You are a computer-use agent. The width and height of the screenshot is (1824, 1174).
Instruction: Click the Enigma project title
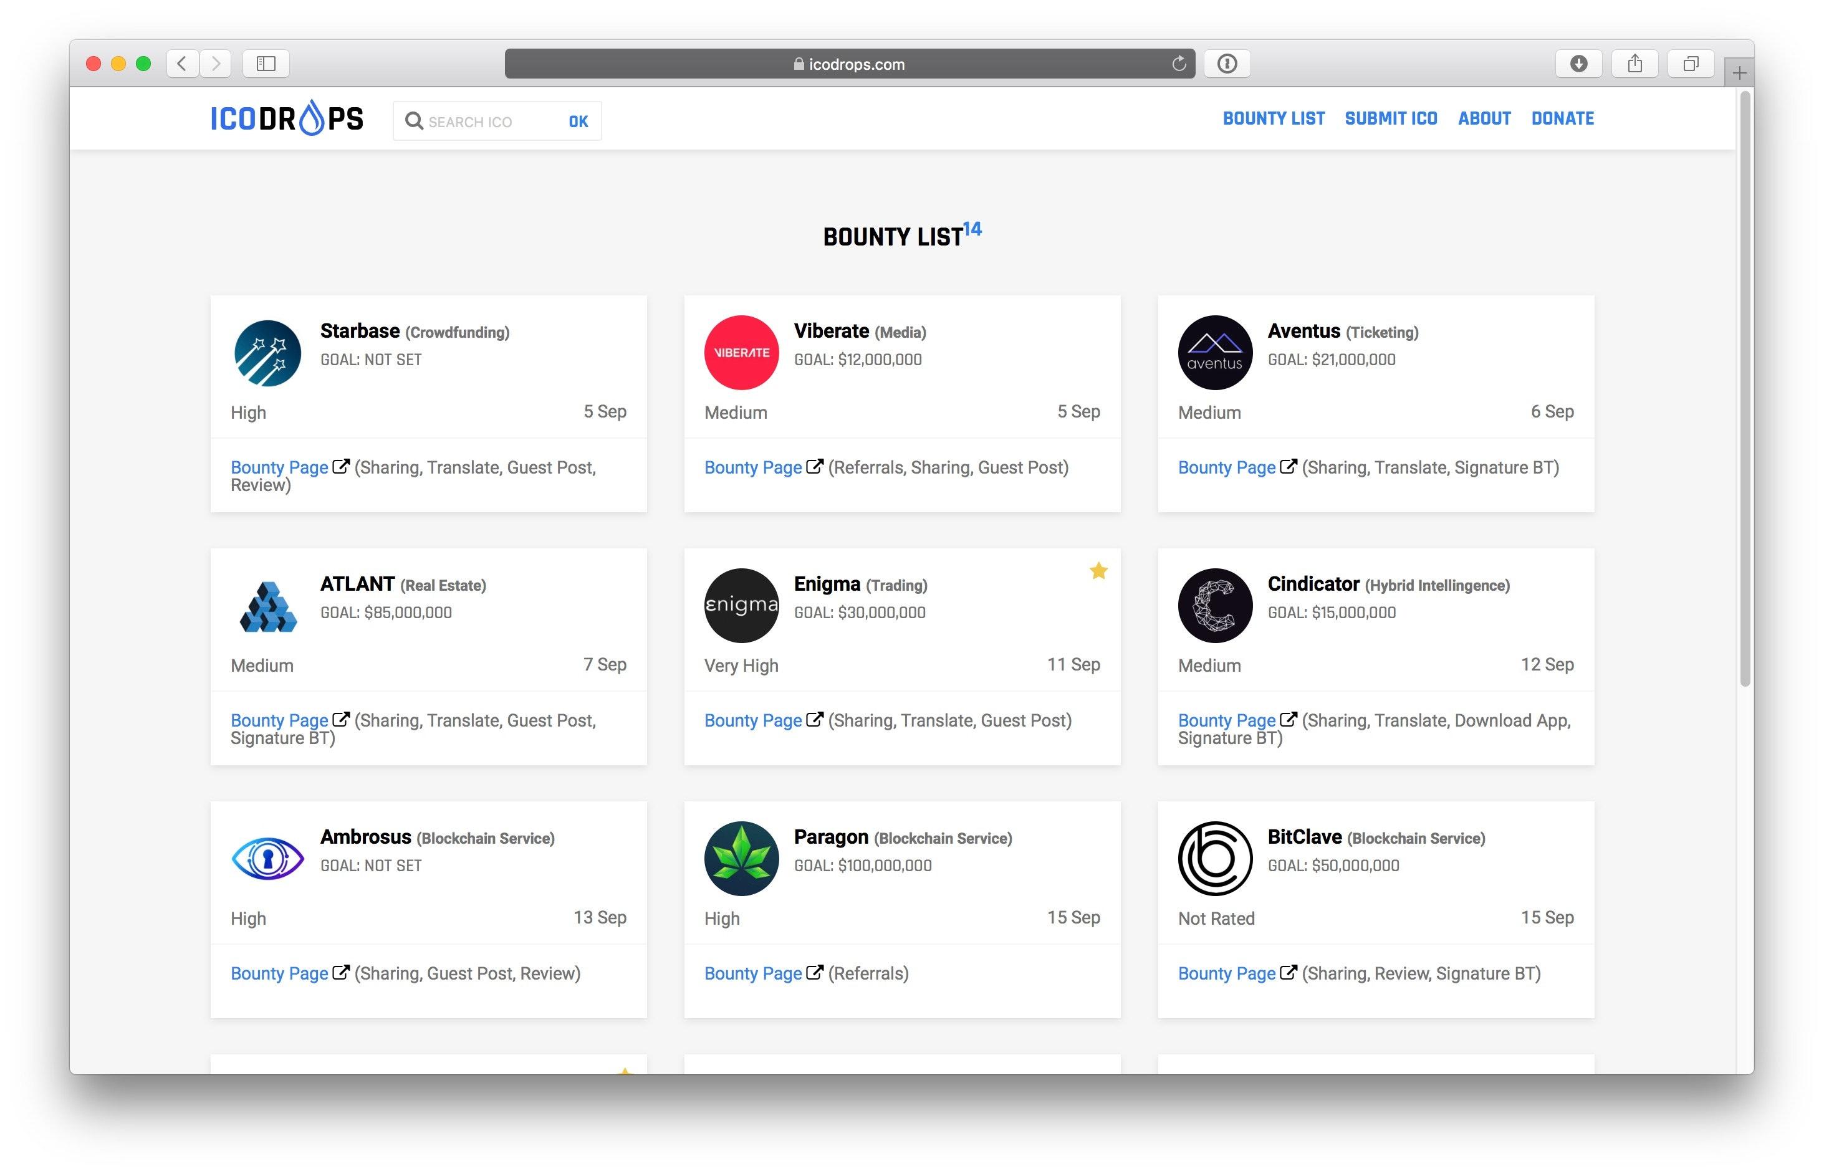[827, 584]
